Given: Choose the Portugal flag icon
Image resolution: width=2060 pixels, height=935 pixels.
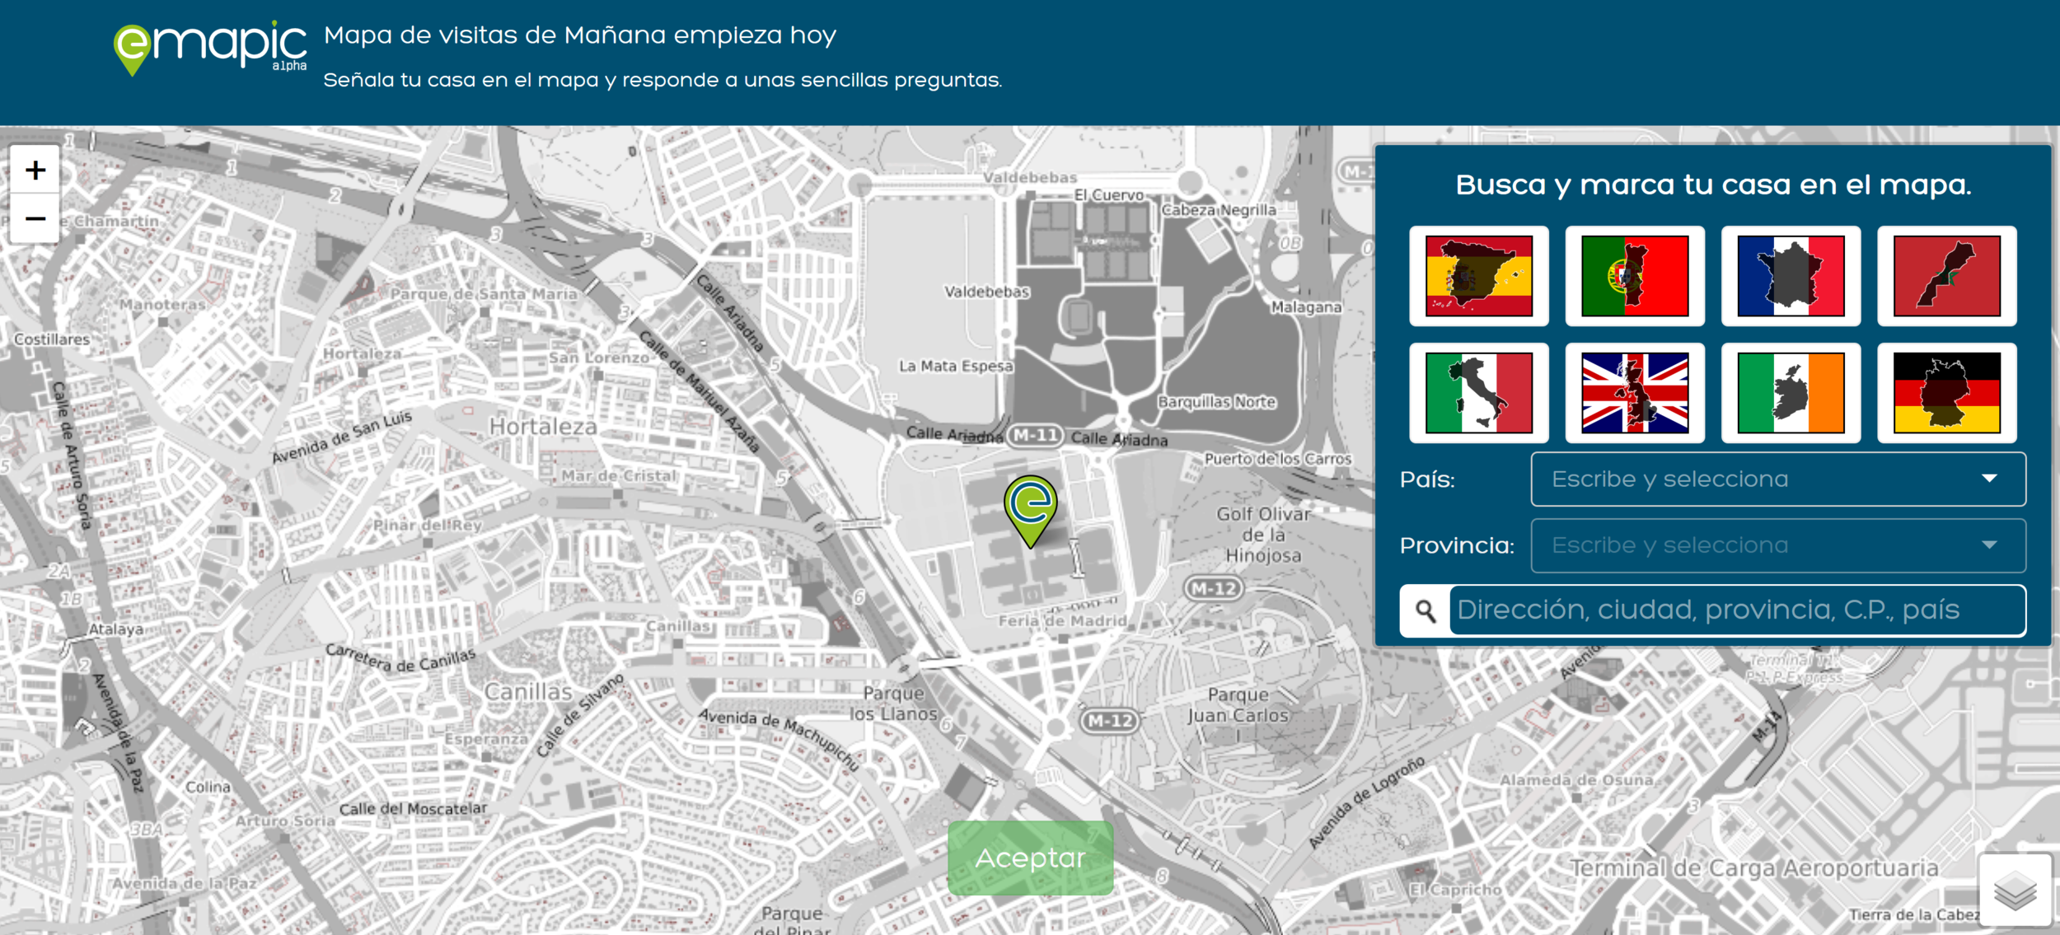Looking at the screenshot, I should click(x=1635, y=276).
